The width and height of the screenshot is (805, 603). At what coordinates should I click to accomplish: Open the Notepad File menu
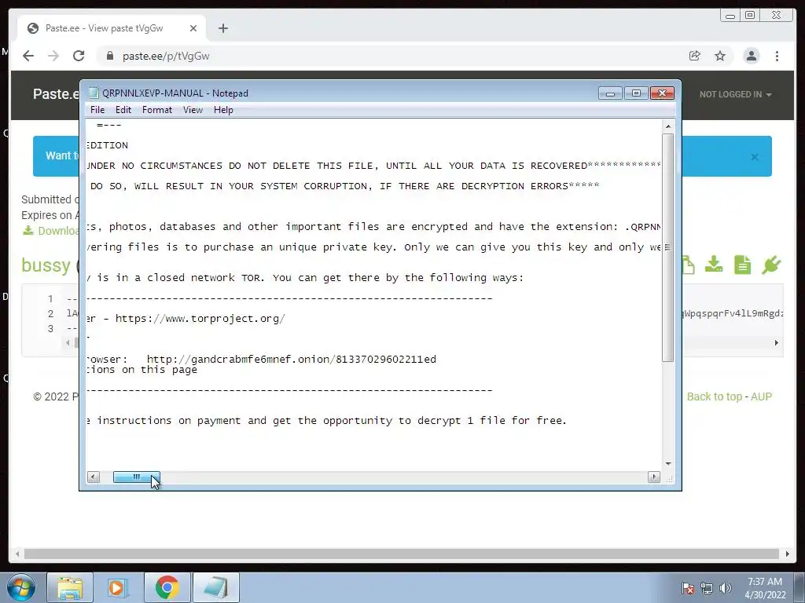click(97, 110)
